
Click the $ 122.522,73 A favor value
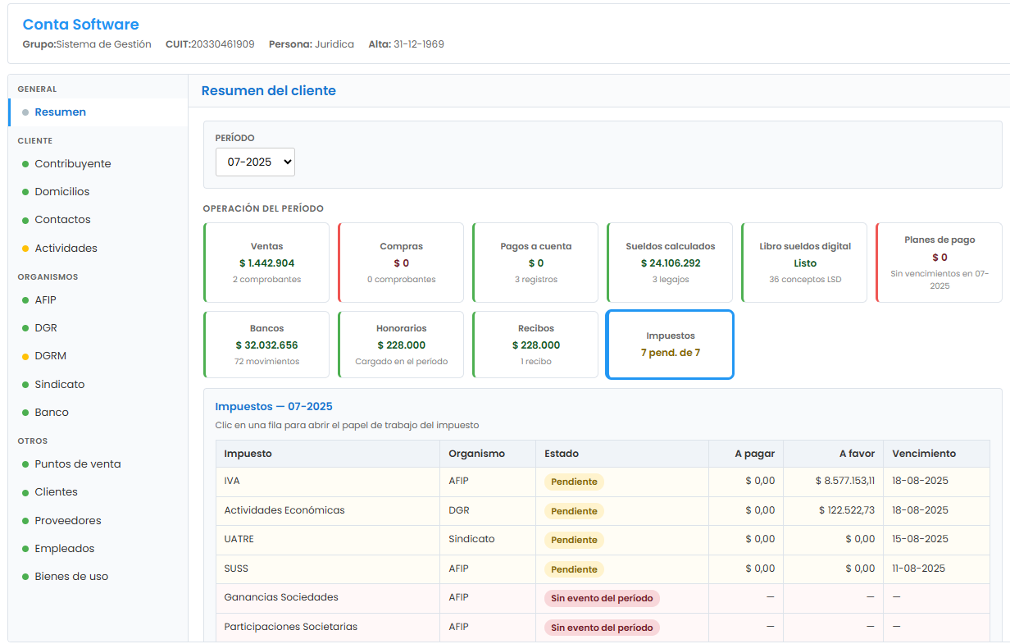pos(847,510)
